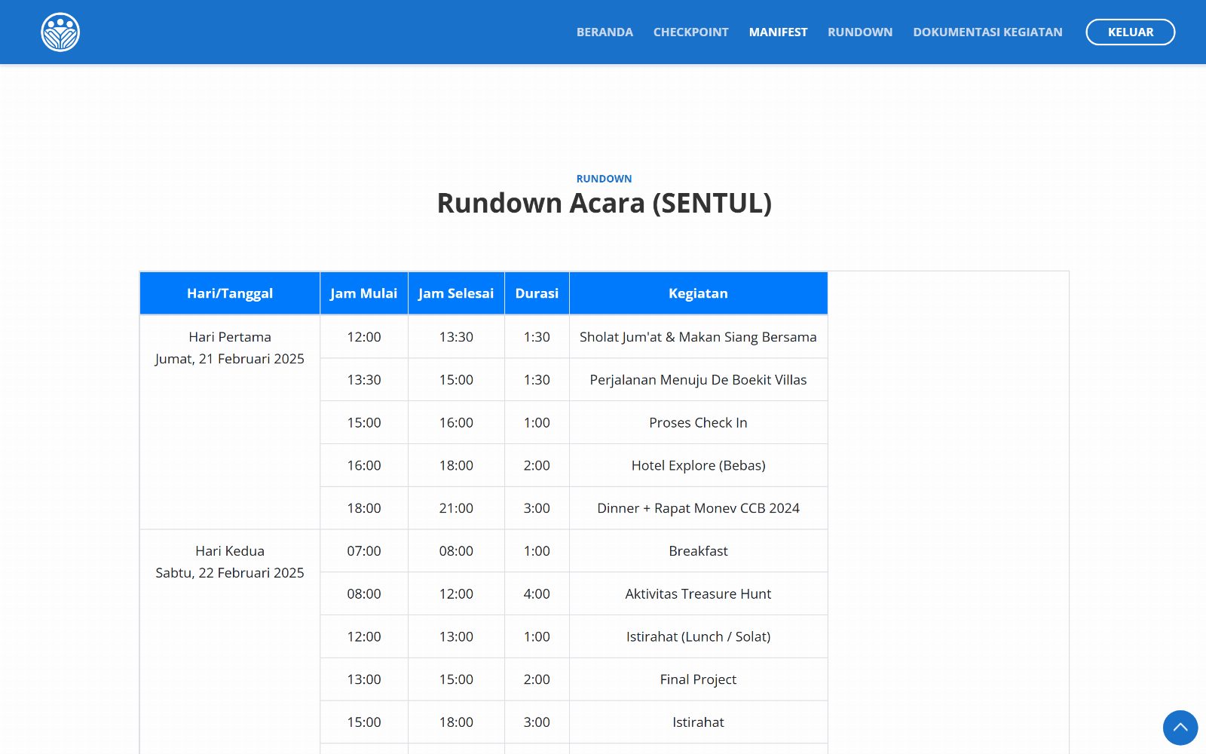The height and width of the screenshot is (754, 1206).
Task: Click the 13:00 start time of Final Project
Action: tap(364, 679)
